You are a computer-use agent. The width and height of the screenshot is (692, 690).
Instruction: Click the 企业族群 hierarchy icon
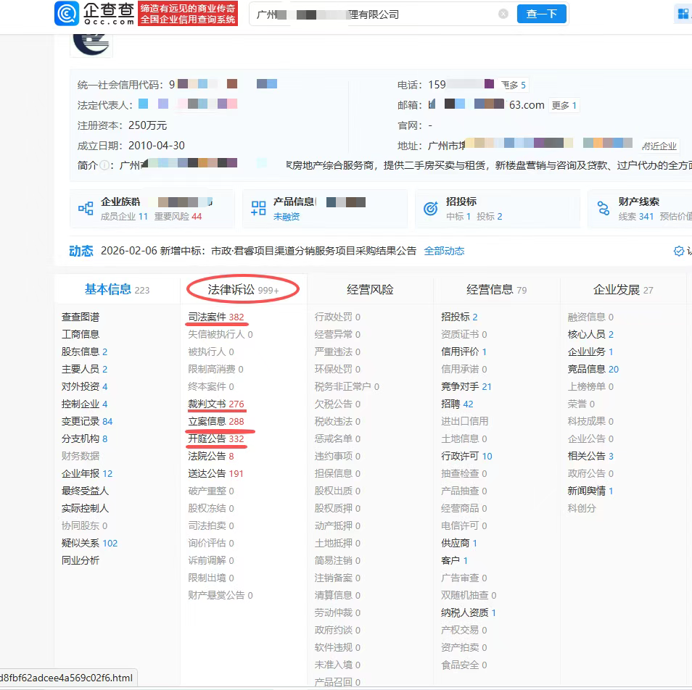pyautogui.click(x=86, y=209)
